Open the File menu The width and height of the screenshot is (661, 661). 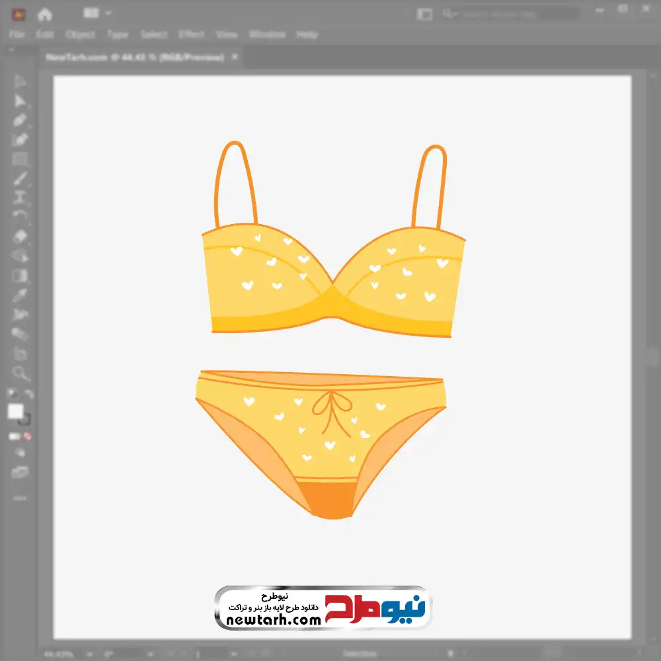17,34
